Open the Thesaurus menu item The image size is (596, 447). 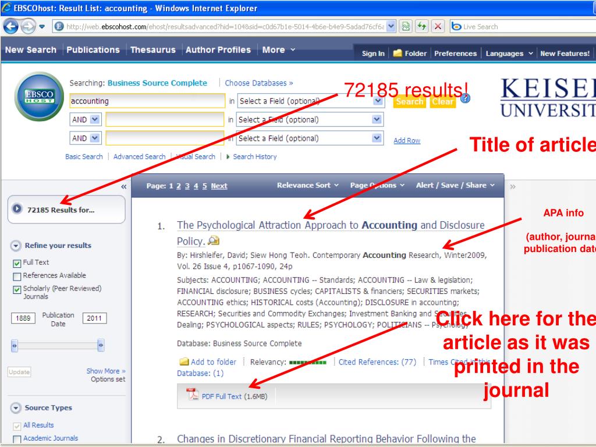153,50
